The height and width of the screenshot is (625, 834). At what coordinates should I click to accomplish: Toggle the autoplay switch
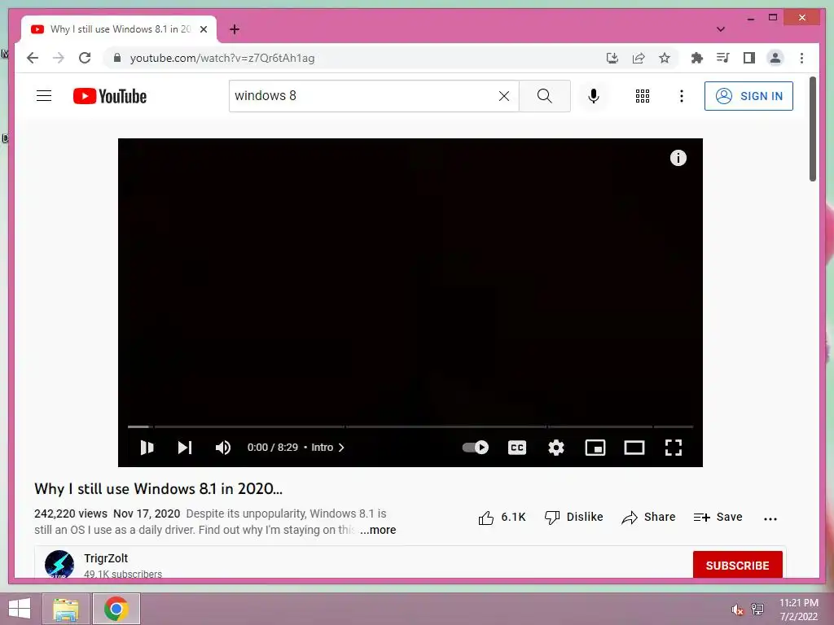[x=476, y=448]
